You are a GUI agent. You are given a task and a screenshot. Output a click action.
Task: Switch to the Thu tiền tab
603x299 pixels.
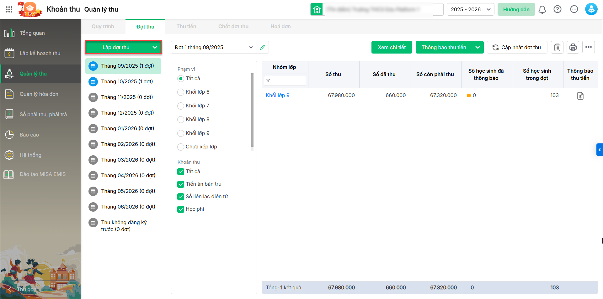[186, 27]
